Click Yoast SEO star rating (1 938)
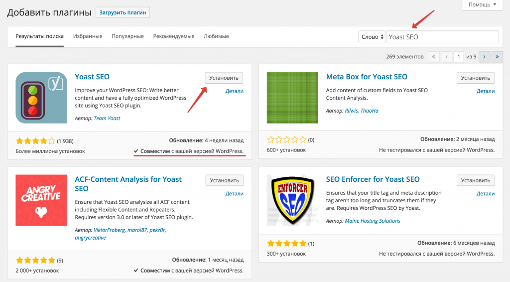 (44, 141)
